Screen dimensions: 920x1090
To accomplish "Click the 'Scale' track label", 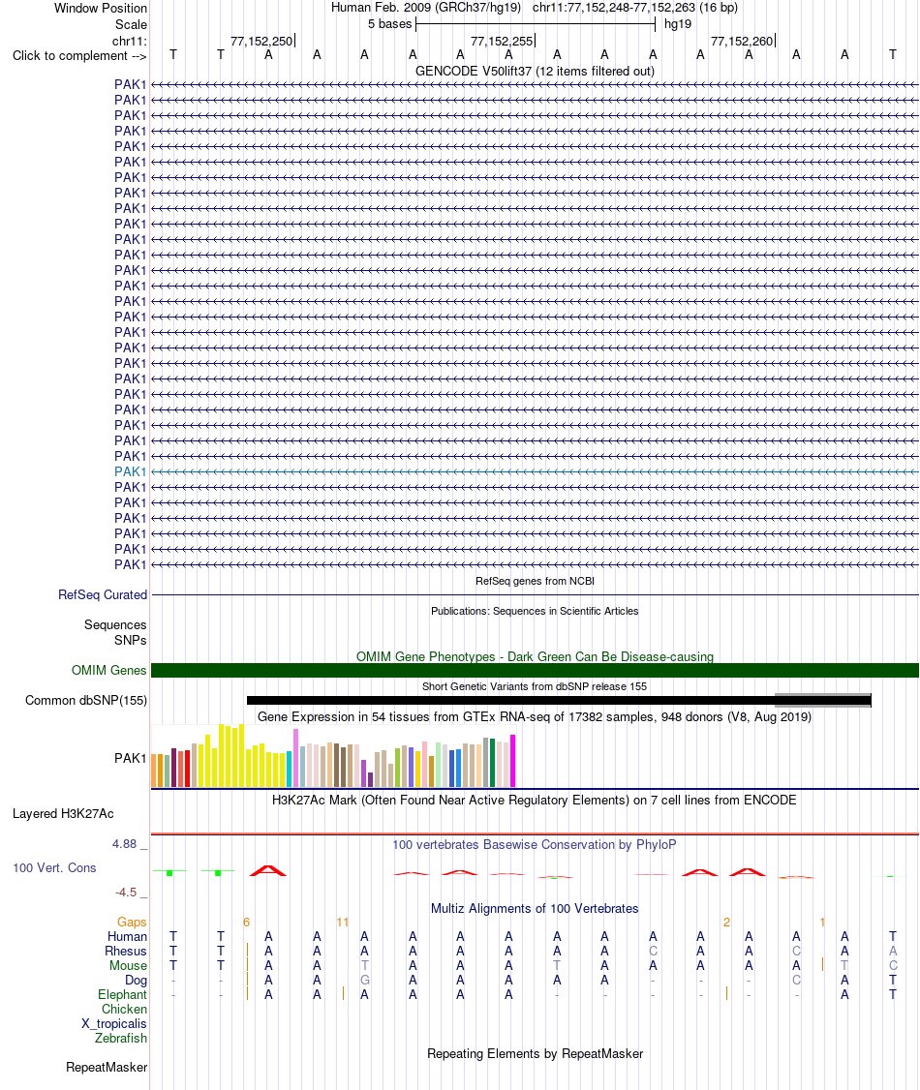I will (131, 24).
